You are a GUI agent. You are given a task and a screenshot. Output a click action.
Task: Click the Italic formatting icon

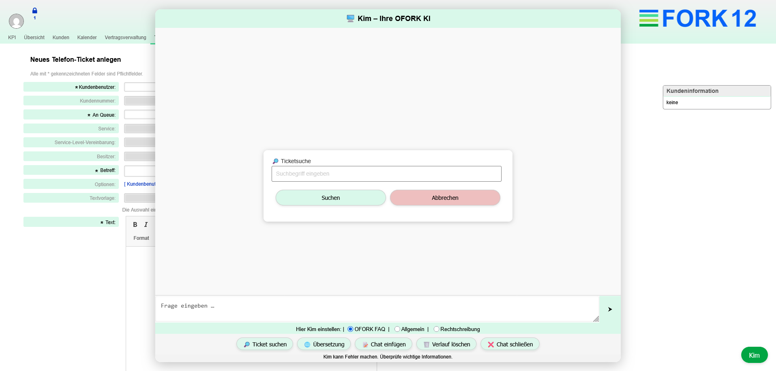(146, 225)
